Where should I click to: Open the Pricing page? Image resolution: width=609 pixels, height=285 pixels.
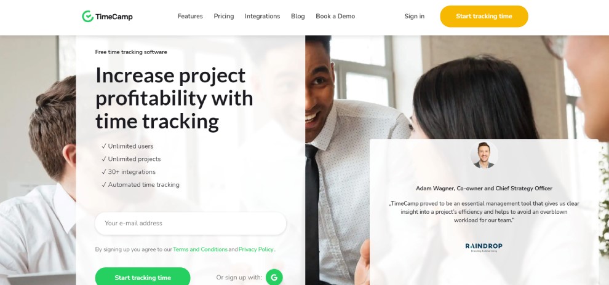click(x=224, y=17)
